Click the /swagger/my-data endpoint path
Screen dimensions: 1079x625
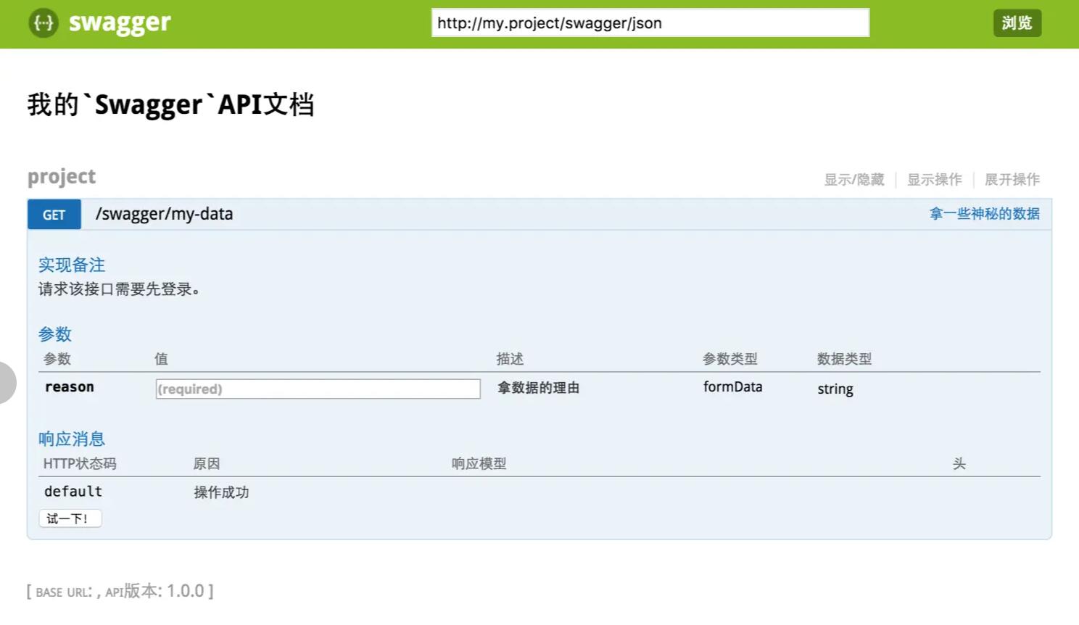(165, 214)
